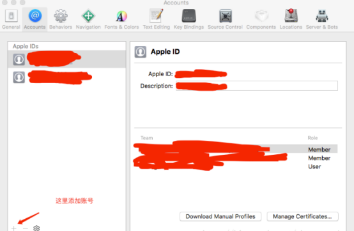Open Text Editing preferences
This screenshot has width=354, height=231.
point(156,19)
